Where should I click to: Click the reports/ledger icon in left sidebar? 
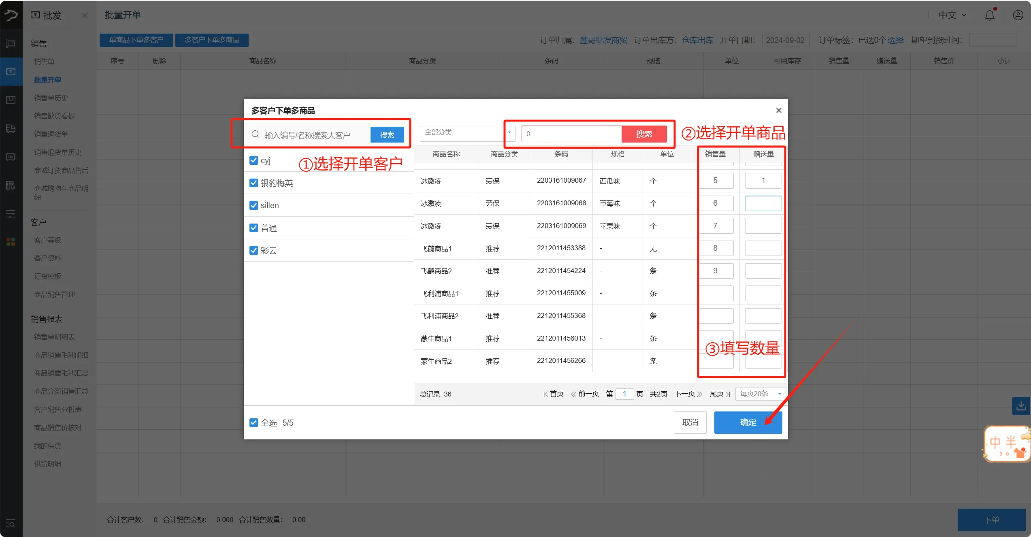pos(10,185)
